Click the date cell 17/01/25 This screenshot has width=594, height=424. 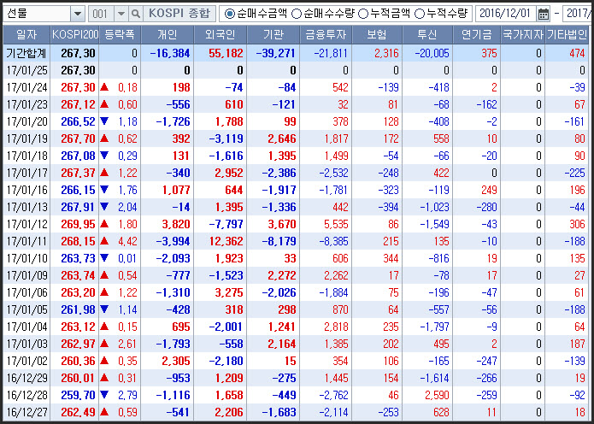tap(26, 70)
